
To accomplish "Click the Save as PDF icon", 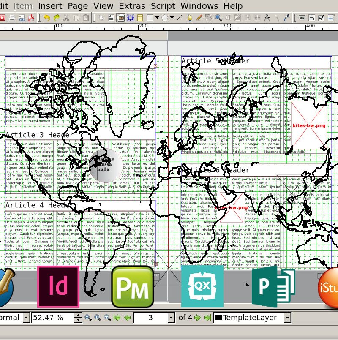I will coord(31,18).
